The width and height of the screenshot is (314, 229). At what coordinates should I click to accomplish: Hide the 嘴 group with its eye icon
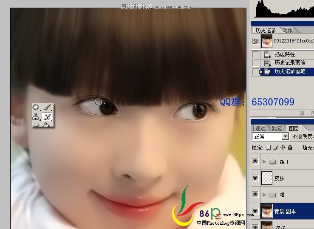point(255,194)
